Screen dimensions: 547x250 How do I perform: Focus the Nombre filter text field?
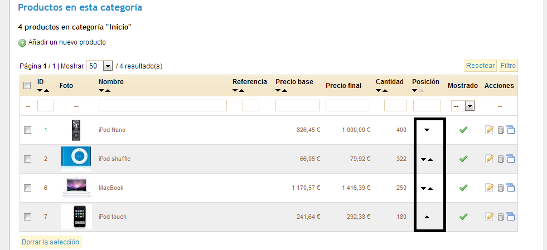(x=162, y=106)
